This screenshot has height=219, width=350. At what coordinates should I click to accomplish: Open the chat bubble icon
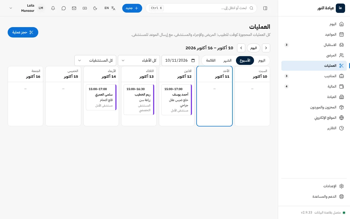point(64,8)
